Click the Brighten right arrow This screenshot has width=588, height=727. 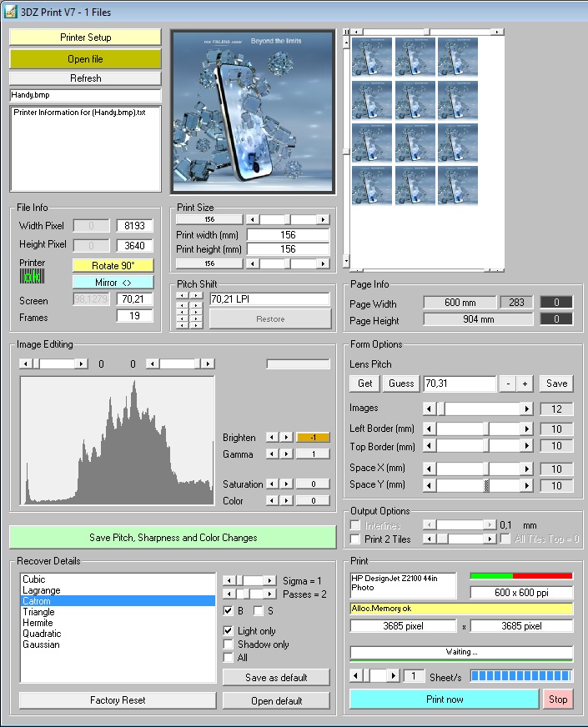coord(286,438)
